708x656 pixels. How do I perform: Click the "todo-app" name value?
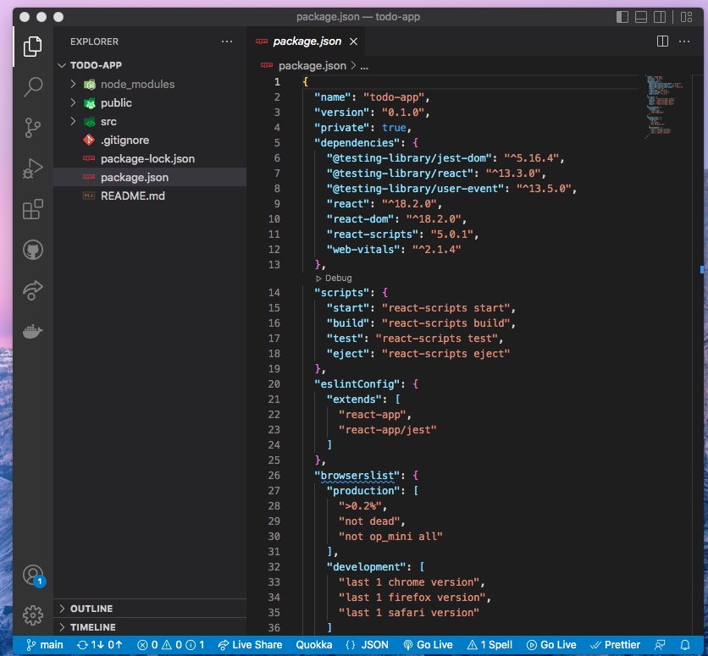[x=393, y=97]
